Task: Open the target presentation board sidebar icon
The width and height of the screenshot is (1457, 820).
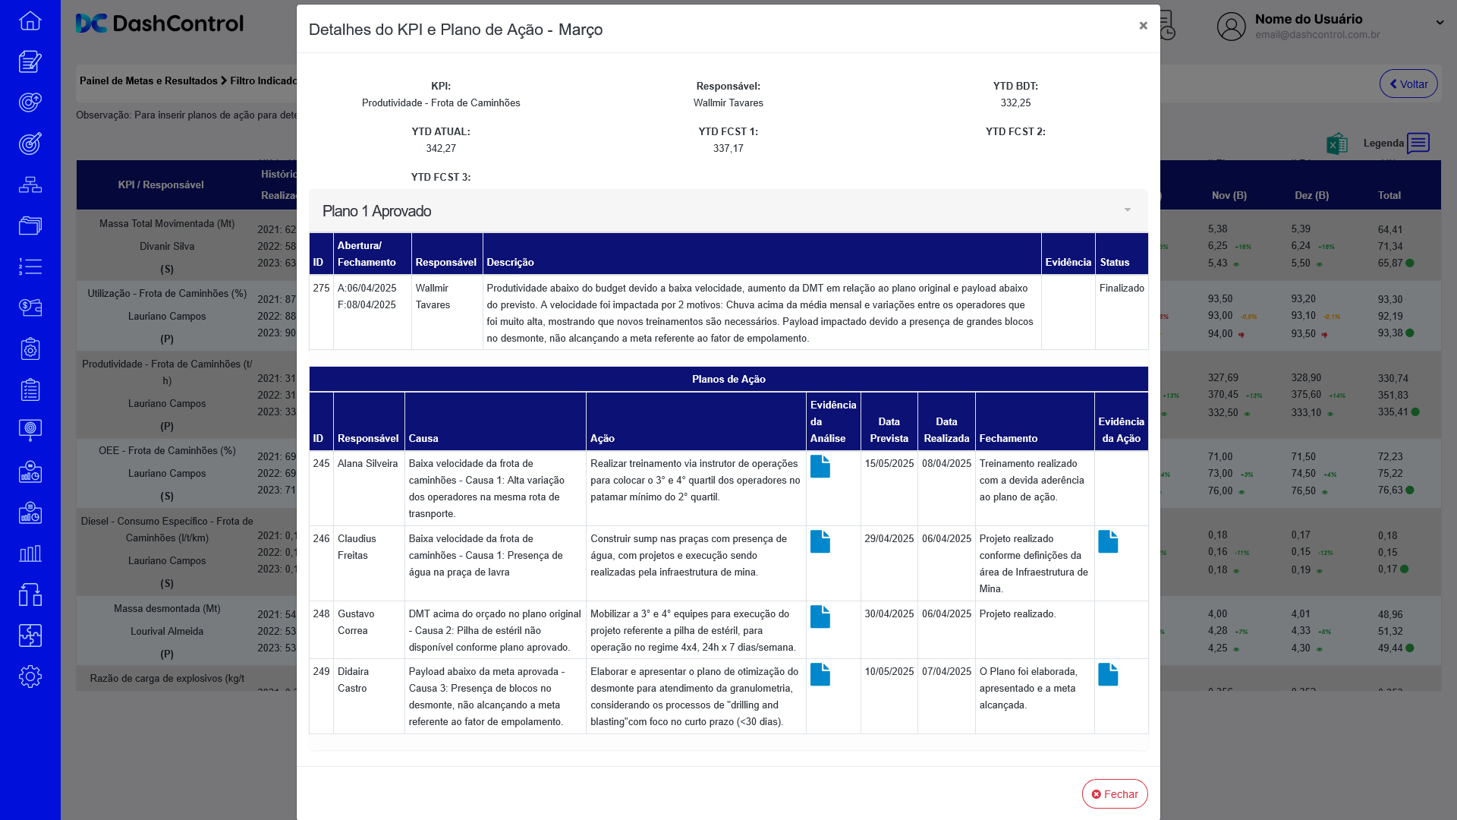Action: 30,430
